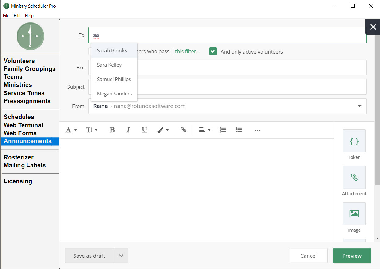380x269 pixels.
Task: Uncheck 'And only active volunteers' checkbox
Action: click(x=213, y=51)
